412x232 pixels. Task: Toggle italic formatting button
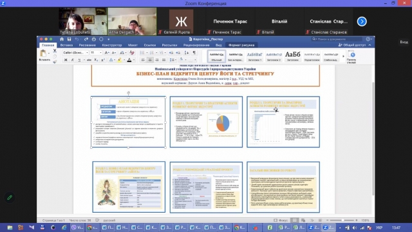(x=73, y=60)
